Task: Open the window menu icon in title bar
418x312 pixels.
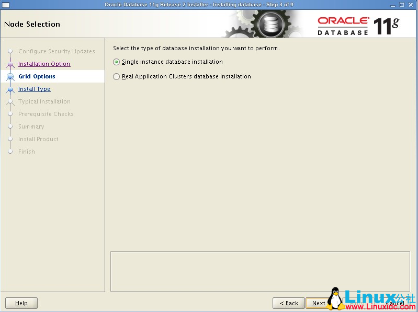Action: tap(6, 5)
